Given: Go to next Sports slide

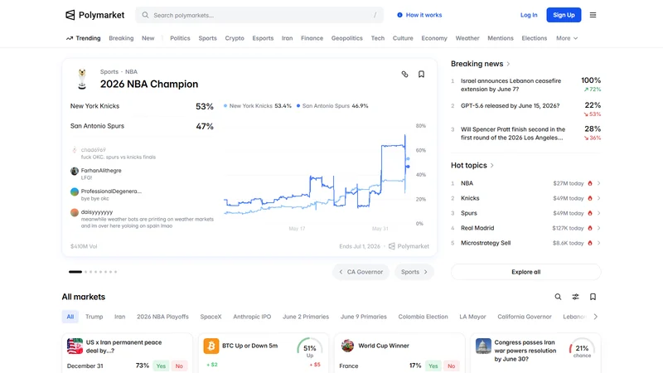Looking at the screenshot, I should tap(414, 272).
